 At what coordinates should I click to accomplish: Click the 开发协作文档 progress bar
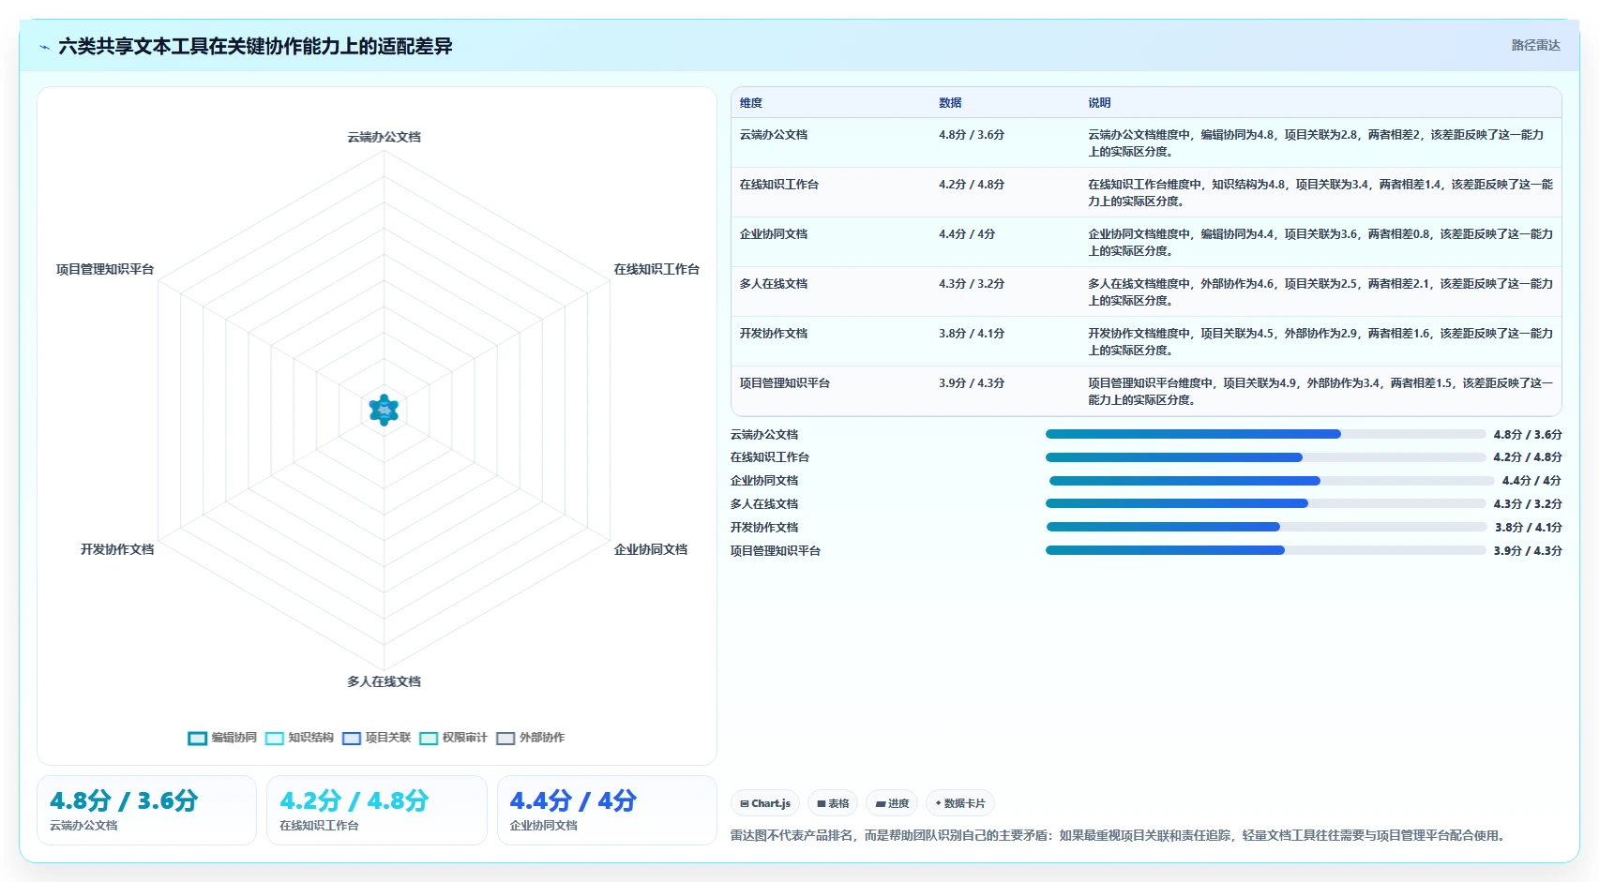click(1266, 527)
